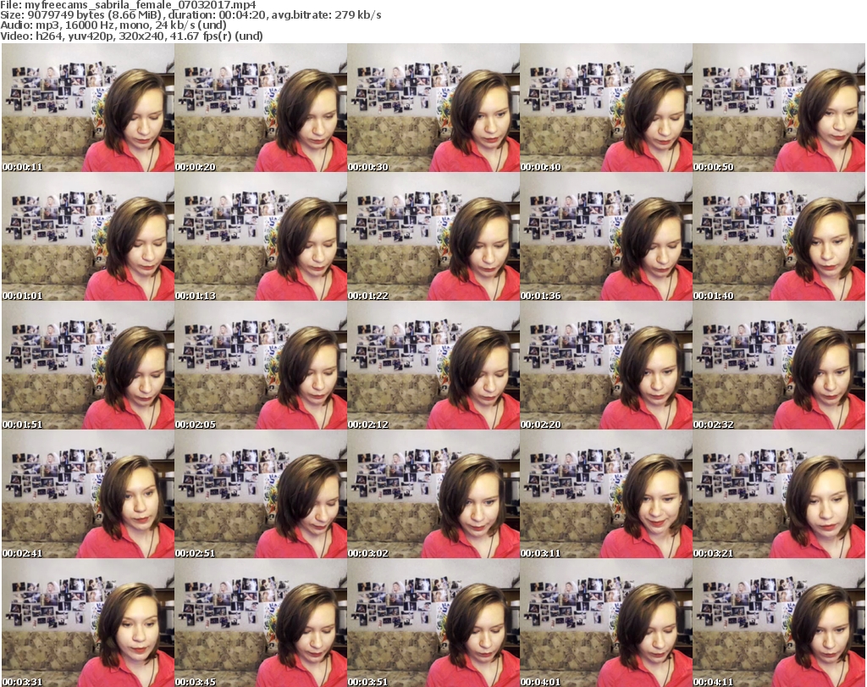Select the thumbnail frame at 00:01:01
Image resolution: width=867 pixels, height=687 pixels.
88,236
